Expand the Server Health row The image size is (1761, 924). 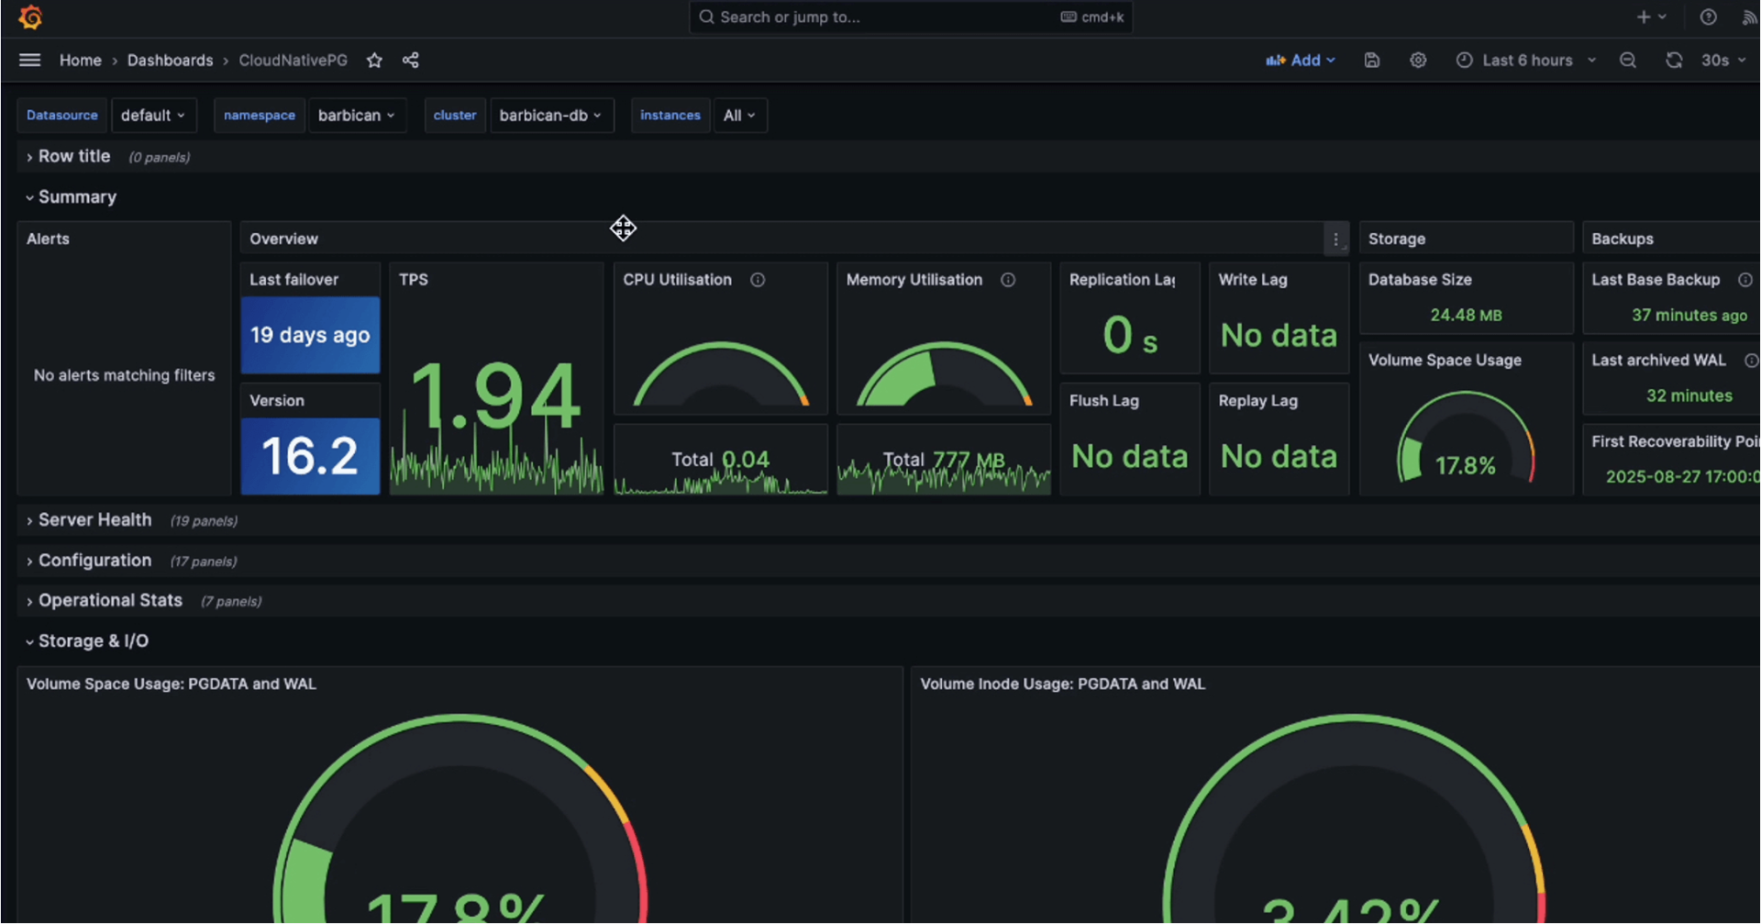click(94, 520)
